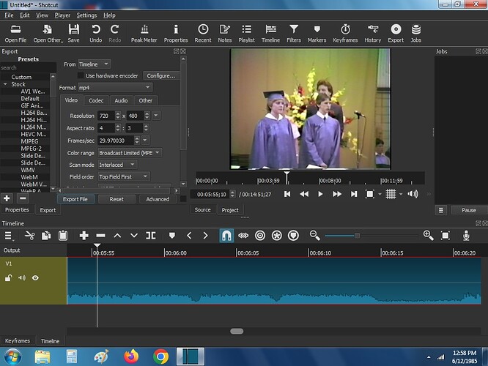Click the timeline zoom slider
Viewport: 488px width, 366px height.
[371, 236]
